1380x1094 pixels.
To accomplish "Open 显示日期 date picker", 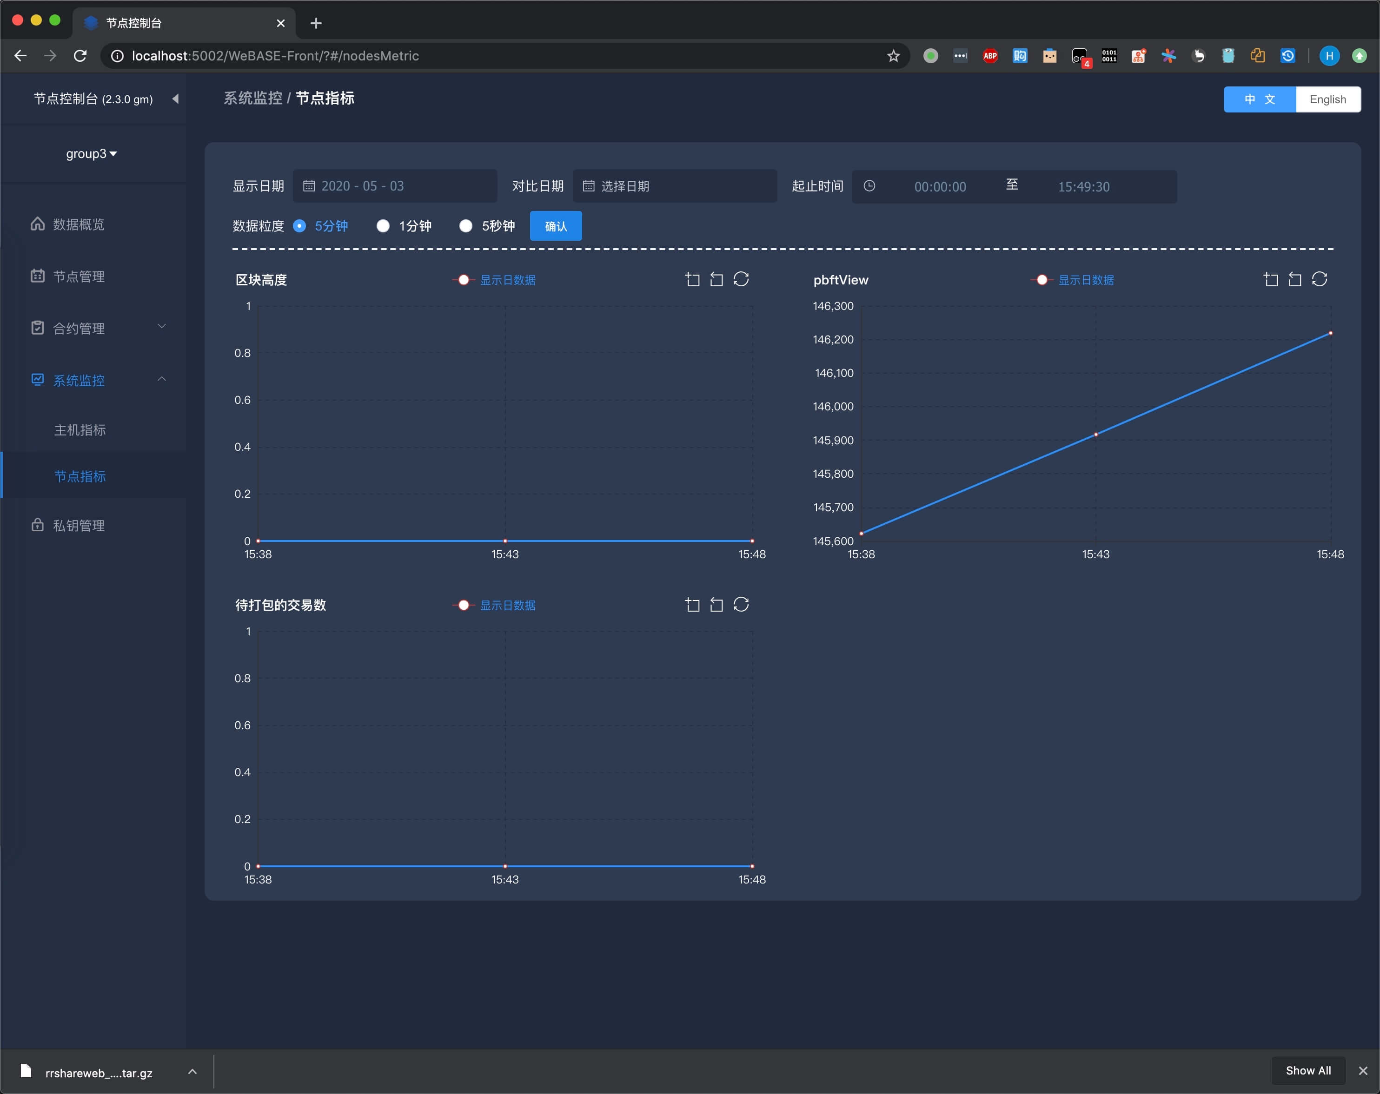I will (x=395, y=186).
